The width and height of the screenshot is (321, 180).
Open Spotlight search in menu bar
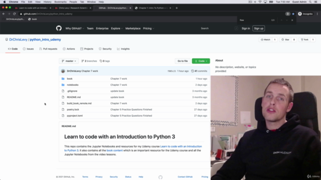click(310, 2)
